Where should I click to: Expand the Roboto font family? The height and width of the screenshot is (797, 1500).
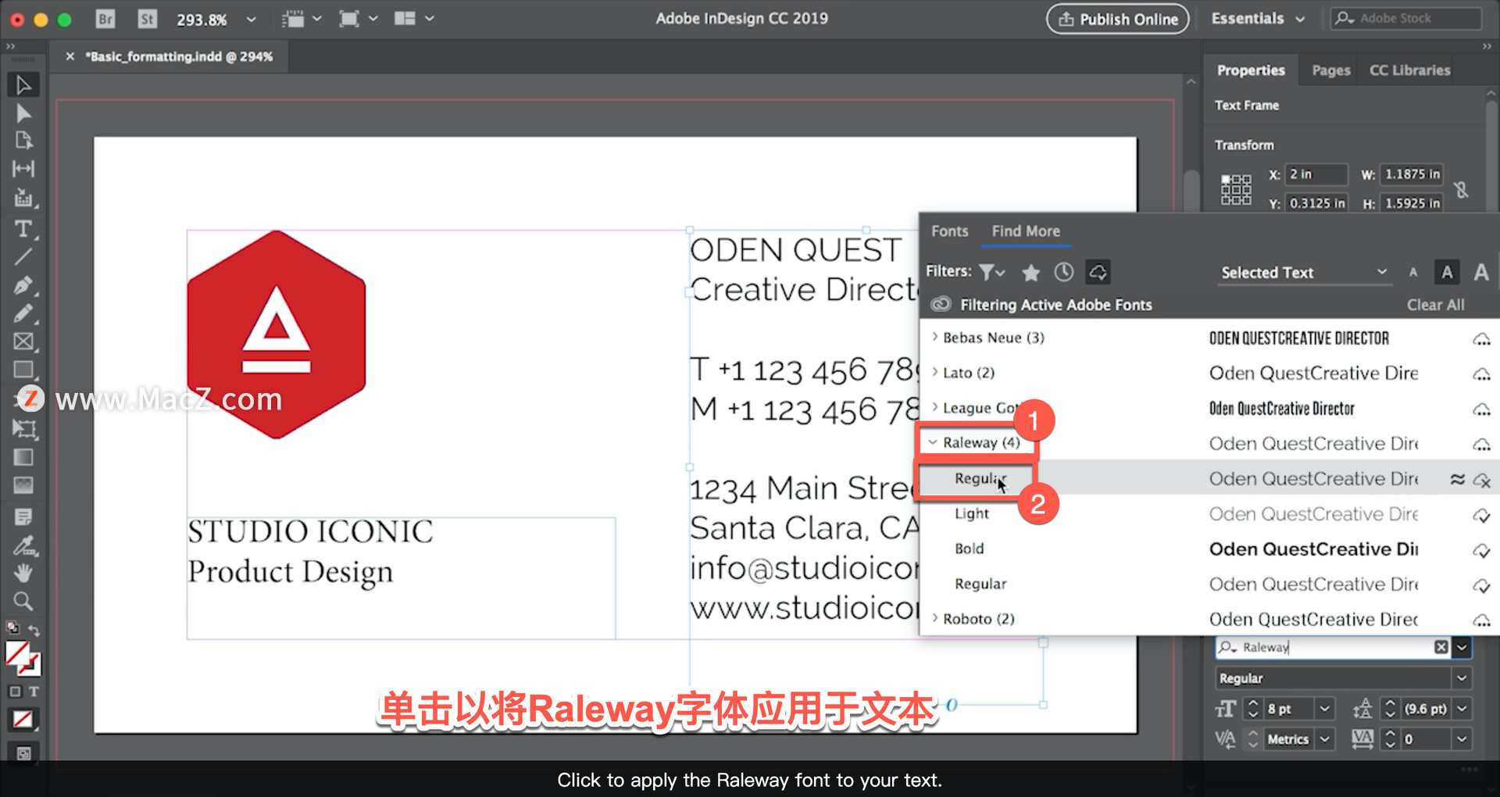pos(936,618)
